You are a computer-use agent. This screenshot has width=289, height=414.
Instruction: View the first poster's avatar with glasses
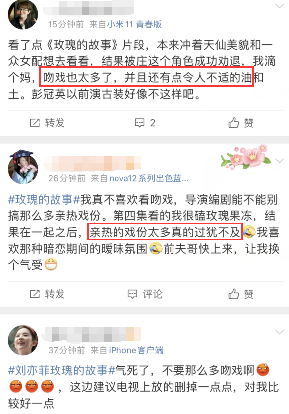coord(23,14)
